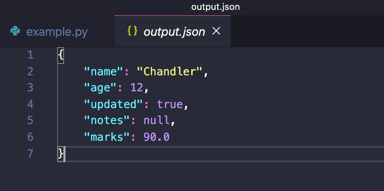Click the number 12 value

point(137,88)
